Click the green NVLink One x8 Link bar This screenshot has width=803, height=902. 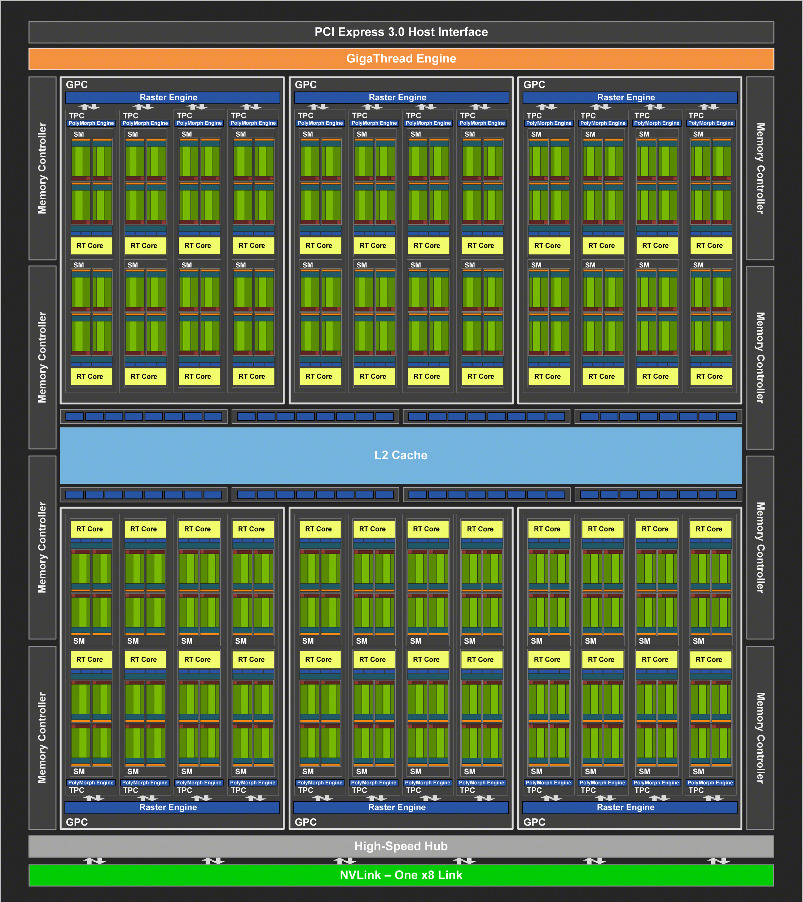coord(401,875)
